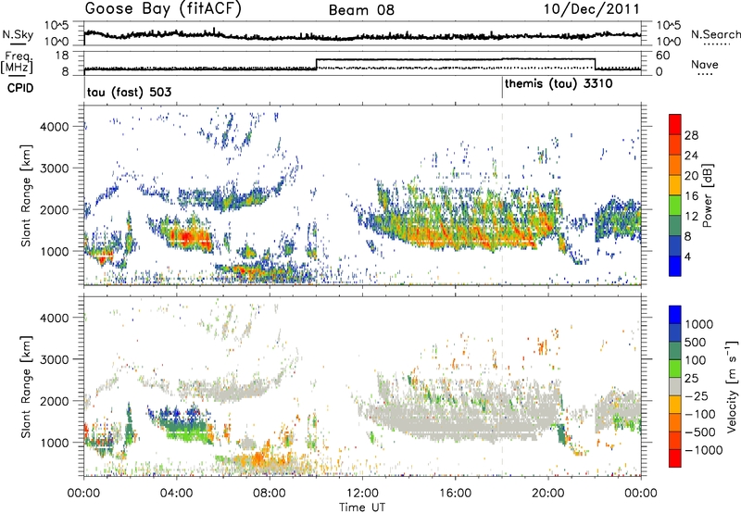This screenshot has height=513, width=741.
Task: Click the "N.Sky" legend label
Action: (x=18, y=34)
